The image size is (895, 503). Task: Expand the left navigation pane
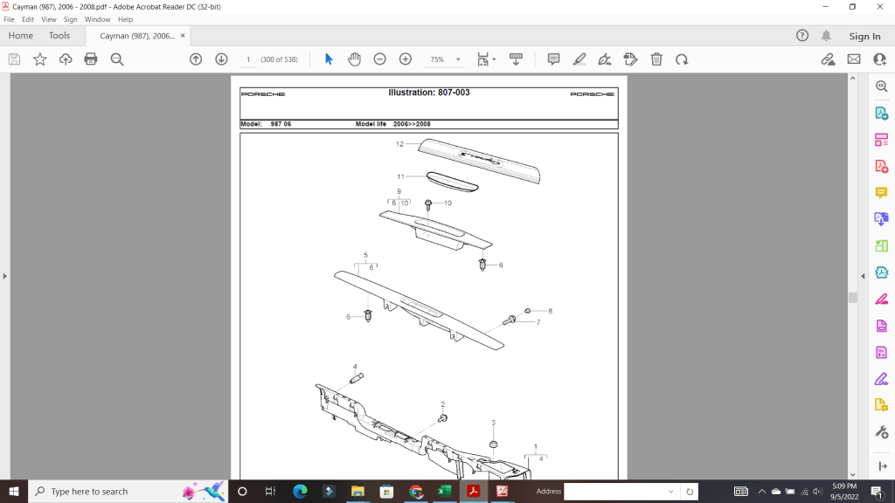[4, 276]
